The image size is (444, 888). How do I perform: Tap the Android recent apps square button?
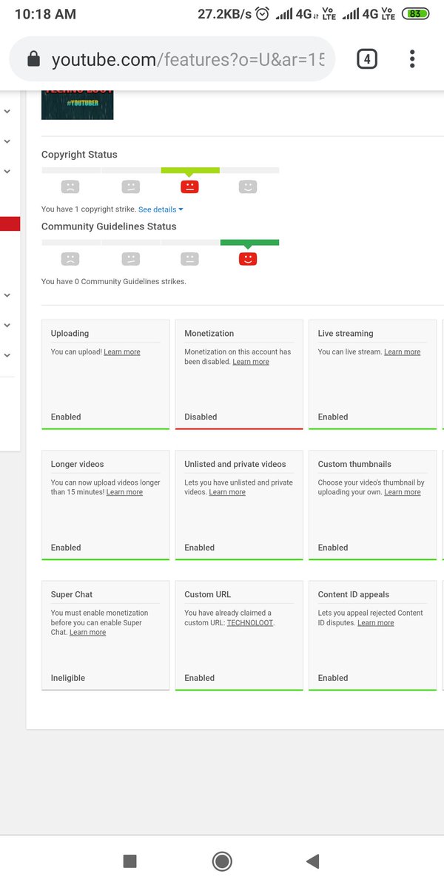point(129,861)
